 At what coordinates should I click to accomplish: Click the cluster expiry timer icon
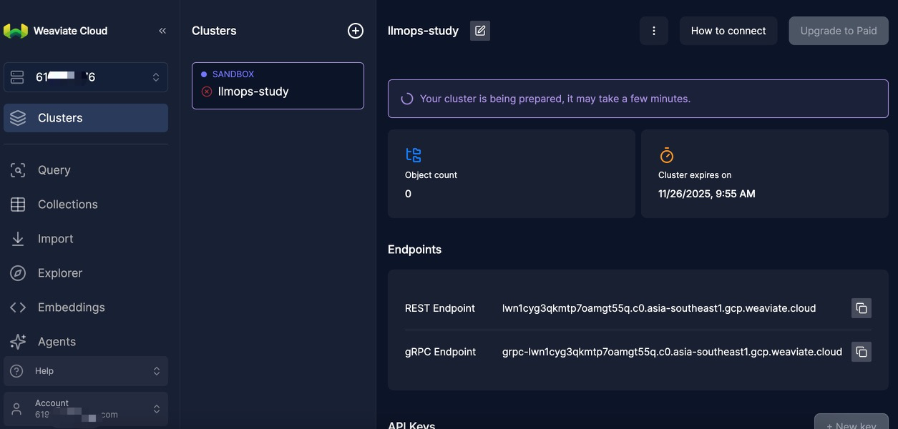[x=666, y=155]
